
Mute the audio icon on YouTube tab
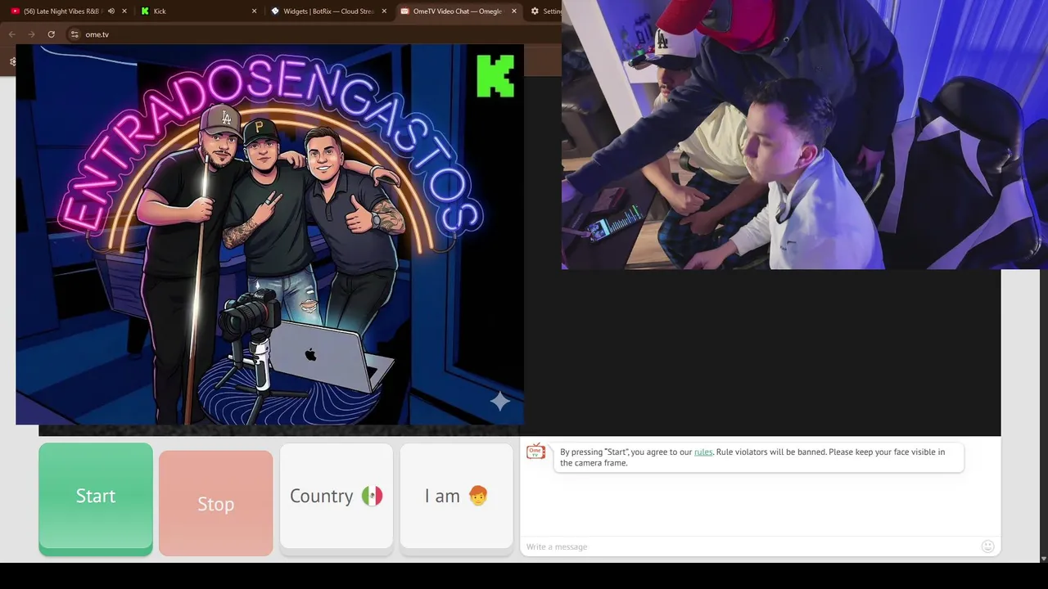111,11
